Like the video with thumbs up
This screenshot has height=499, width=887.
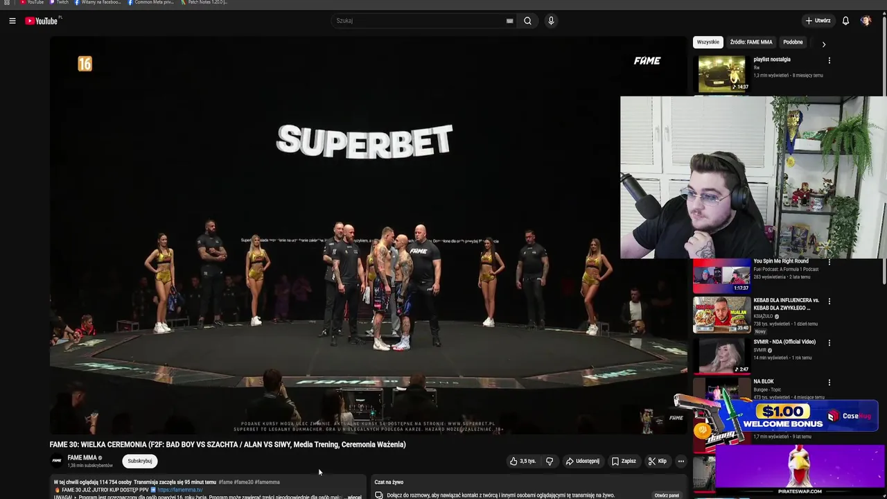pos(522,461)
